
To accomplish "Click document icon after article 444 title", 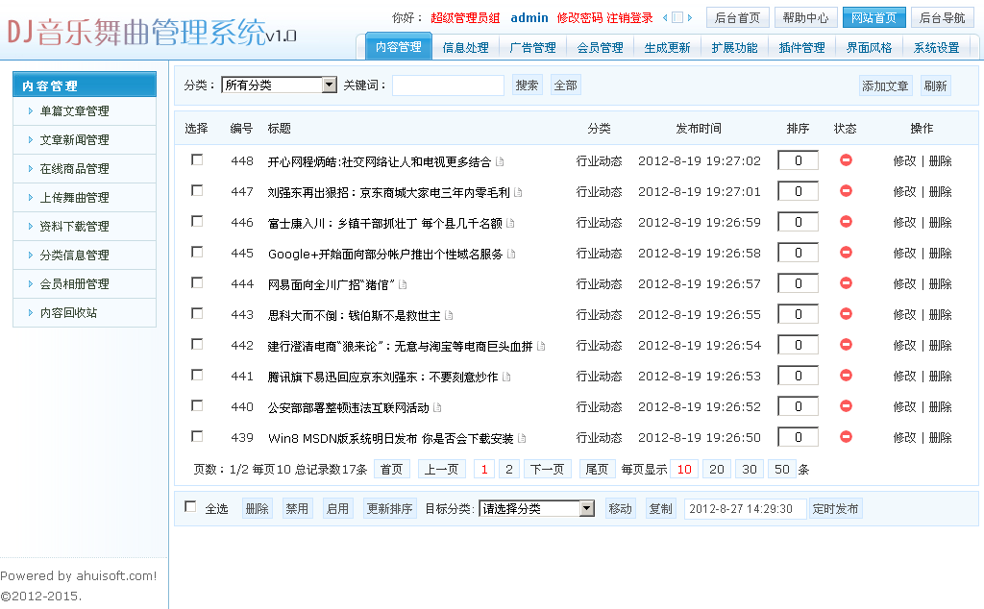I will (403, 284).
